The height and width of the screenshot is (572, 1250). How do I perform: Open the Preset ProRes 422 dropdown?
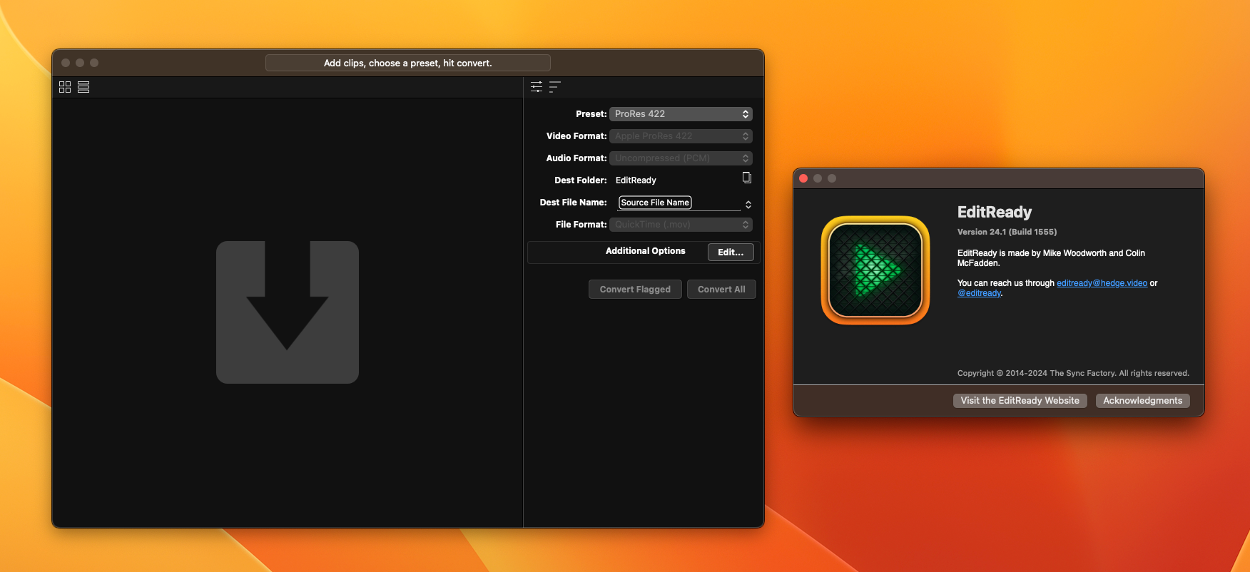(681, 114)
